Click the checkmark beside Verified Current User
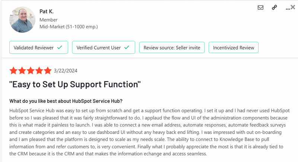Screen dimensions: 298x162 point(127,48)
